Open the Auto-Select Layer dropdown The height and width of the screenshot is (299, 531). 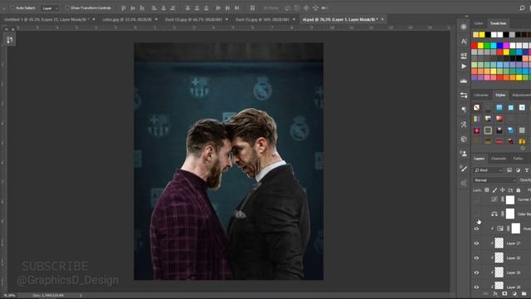(50, 8)
